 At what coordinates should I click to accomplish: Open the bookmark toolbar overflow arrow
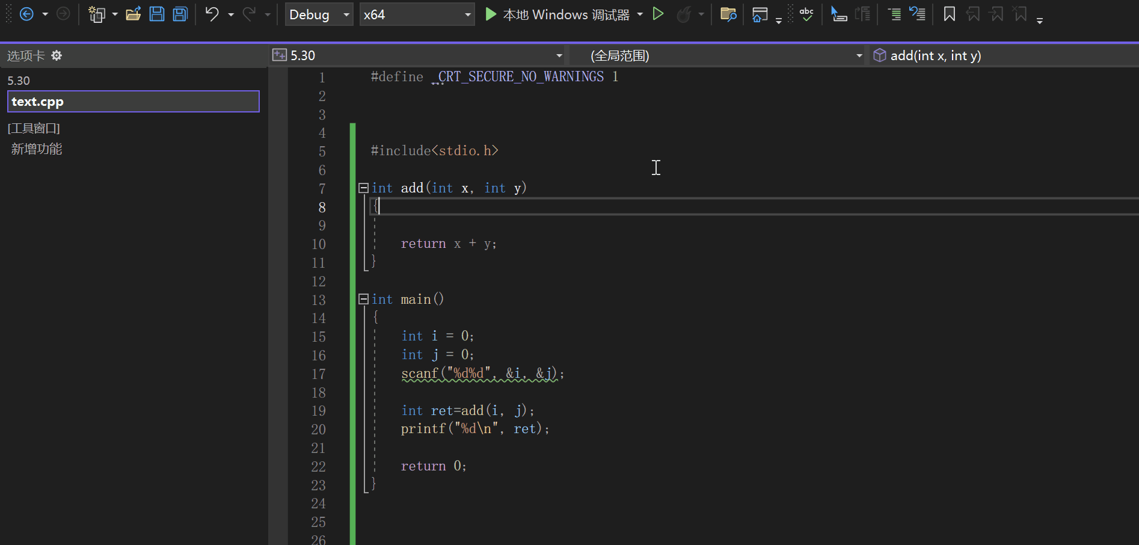pyautogui.click(x=1040, y=20)
